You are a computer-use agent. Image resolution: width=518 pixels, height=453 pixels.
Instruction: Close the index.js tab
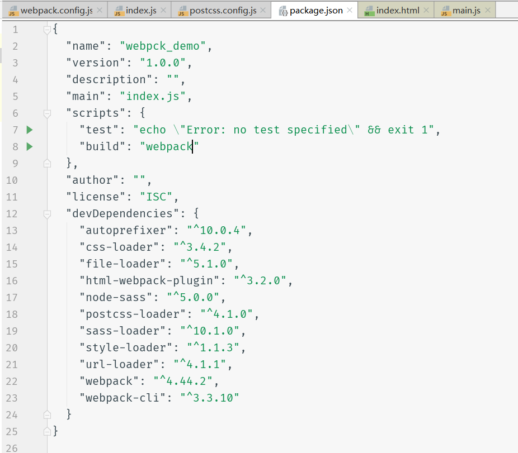(163, 11)
